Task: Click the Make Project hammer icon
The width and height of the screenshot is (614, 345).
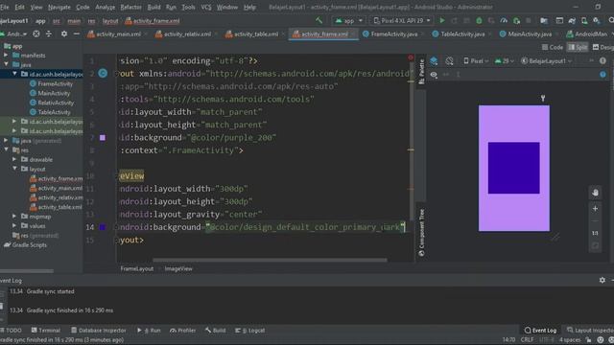Action: [x=319, y=20]
